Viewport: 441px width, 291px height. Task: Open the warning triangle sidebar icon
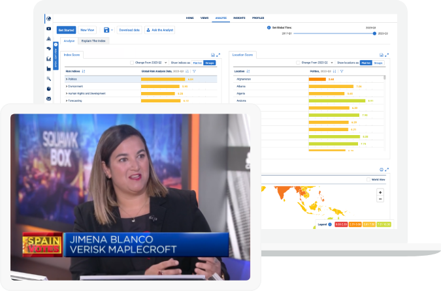coord(48,38)
